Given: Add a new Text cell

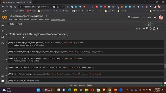Looking at the screenshot, I should coord(19,24).
